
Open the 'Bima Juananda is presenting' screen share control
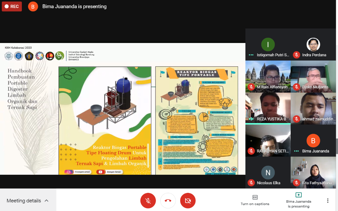point(298,200)
